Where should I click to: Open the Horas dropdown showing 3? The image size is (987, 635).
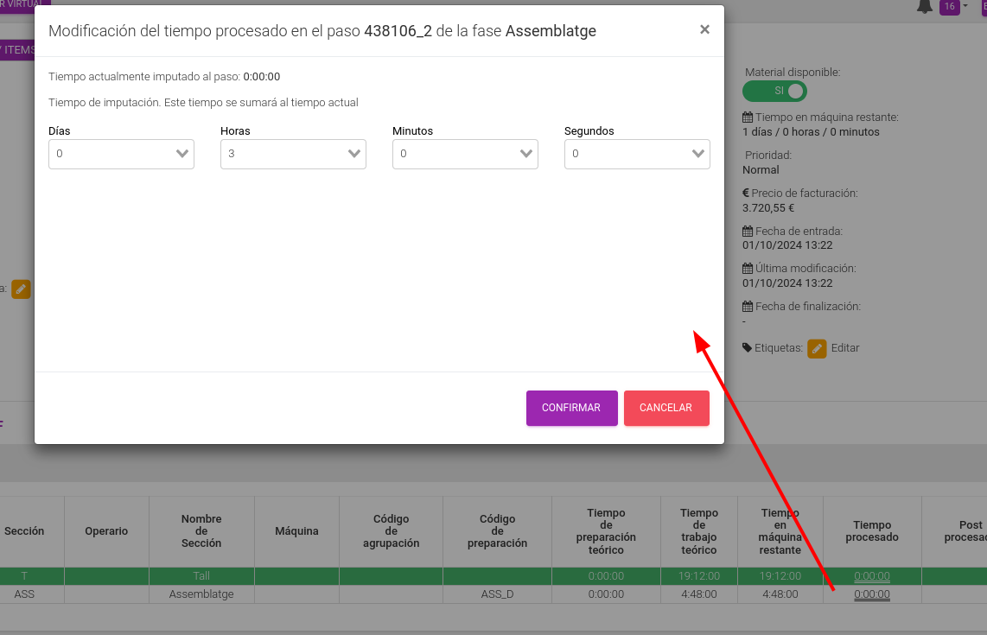[x=293, y=154]
